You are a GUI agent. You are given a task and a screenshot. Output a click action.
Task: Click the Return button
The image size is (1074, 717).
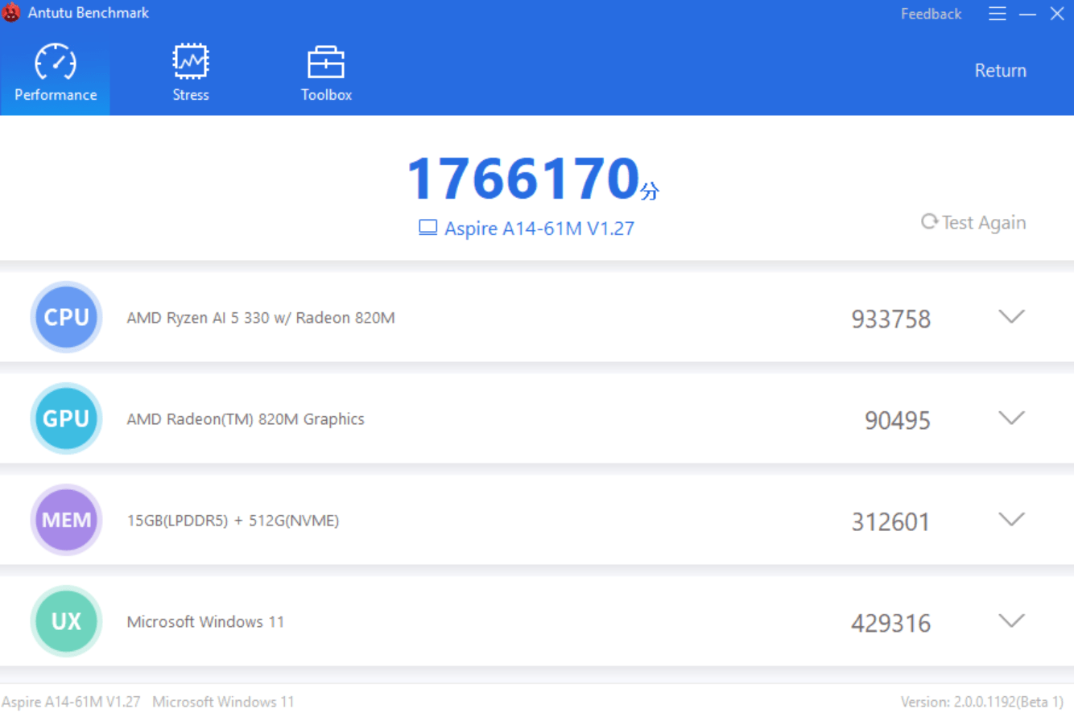coord(1000,71)
